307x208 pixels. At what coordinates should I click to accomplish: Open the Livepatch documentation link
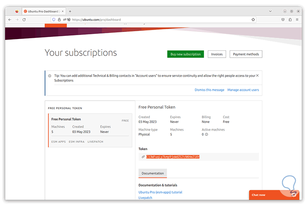(145, 197)
